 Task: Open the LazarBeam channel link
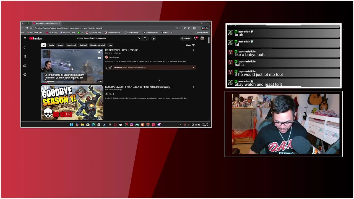(113, 57)
